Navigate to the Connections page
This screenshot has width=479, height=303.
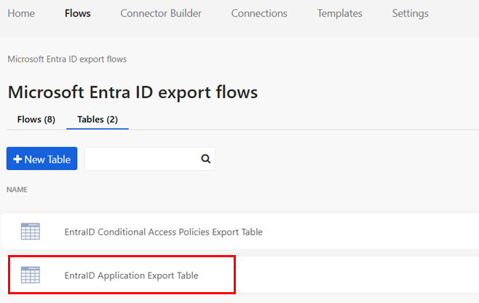point(259,13)
